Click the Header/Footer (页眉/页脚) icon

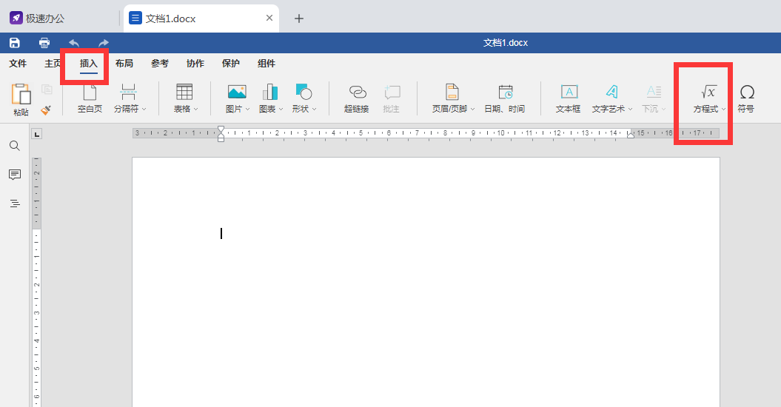[x=452, y=92]
